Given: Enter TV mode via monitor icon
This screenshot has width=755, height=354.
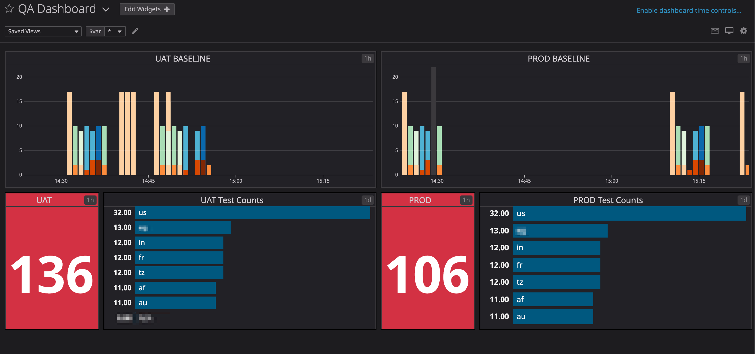Looking at the screenshot, I should click(729, 31).
